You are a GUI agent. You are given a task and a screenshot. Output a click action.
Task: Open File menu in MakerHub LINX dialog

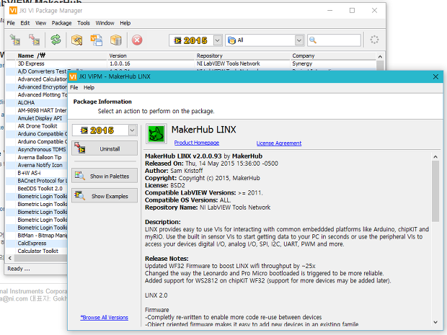(x=74, y=87)
